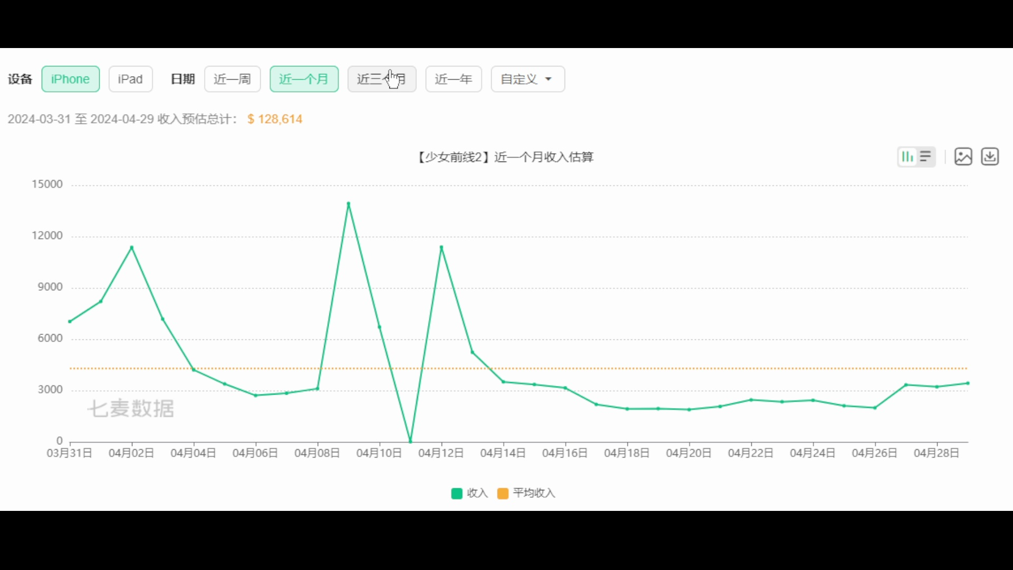Select iPad device filter
Screen dimensions: 1013x570
click(x=130, y=79)
